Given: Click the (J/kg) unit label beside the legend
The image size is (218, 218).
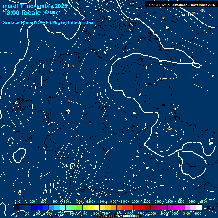Looking at the screenshot, I should coord(210,208).
